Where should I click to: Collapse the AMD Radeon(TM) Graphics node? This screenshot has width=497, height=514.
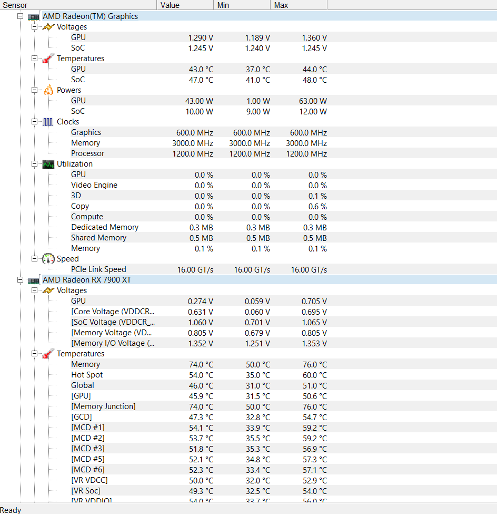(x=20, y=16)
